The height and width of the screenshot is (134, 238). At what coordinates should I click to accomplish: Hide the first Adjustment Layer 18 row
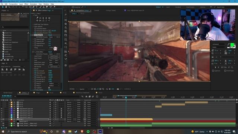[1, 109]
